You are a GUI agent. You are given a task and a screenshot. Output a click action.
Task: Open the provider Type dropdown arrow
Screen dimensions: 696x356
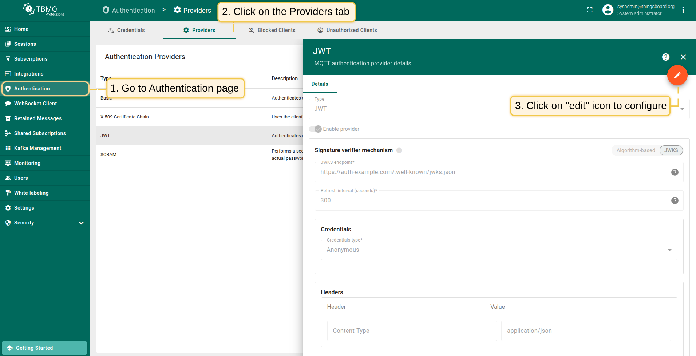tap(682, 109)
